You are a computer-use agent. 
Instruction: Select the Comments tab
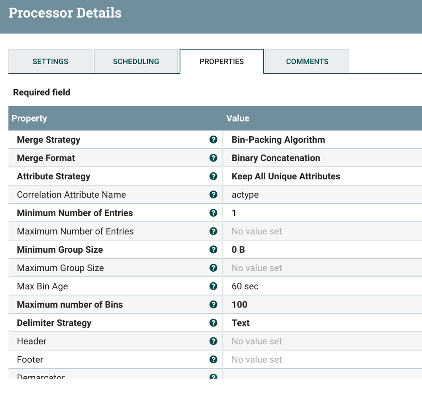(x=307, y=62)
